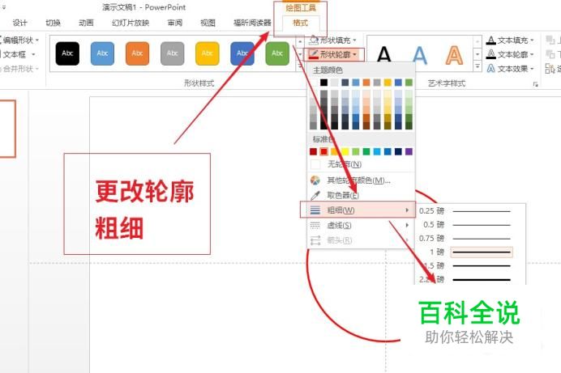This screenshot has width=561, height=373.
Task: Open 文本填充 dropdown arrow
Action: [532, 40]
